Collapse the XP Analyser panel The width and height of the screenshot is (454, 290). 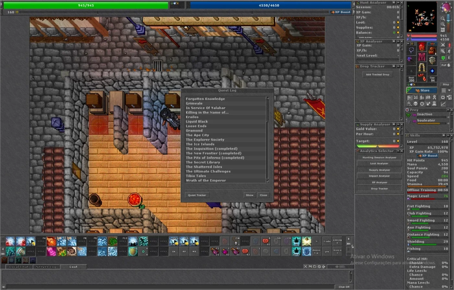pos(398,41)
